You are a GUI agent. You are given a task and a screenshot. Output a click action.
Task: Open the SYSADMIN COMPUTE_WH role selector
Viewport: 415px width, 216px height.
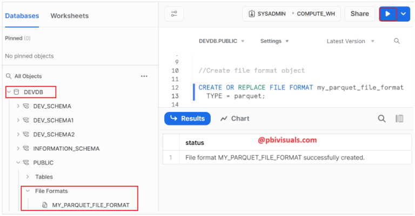pyautogui.click(x=291, y=13)
